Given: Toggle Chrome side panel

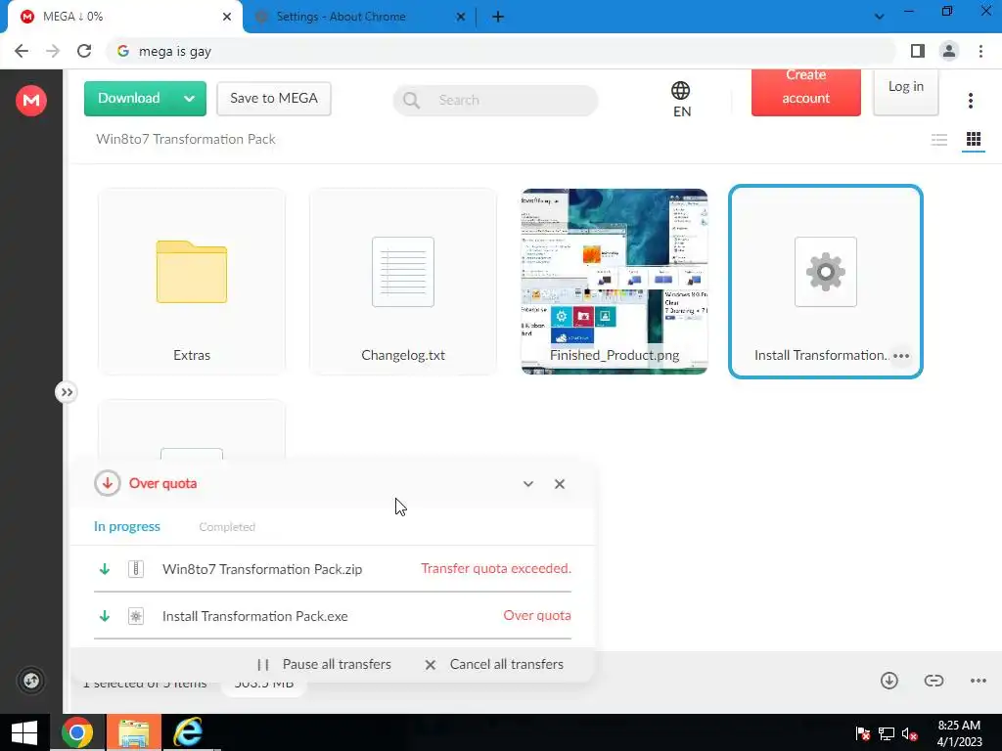Looking at the screenshot, I should tap(918, 51).
